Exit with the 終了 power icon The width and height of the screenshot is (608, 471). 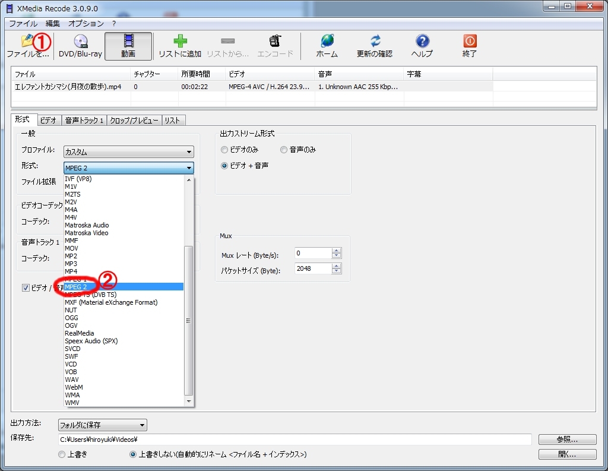coord(470,46)
